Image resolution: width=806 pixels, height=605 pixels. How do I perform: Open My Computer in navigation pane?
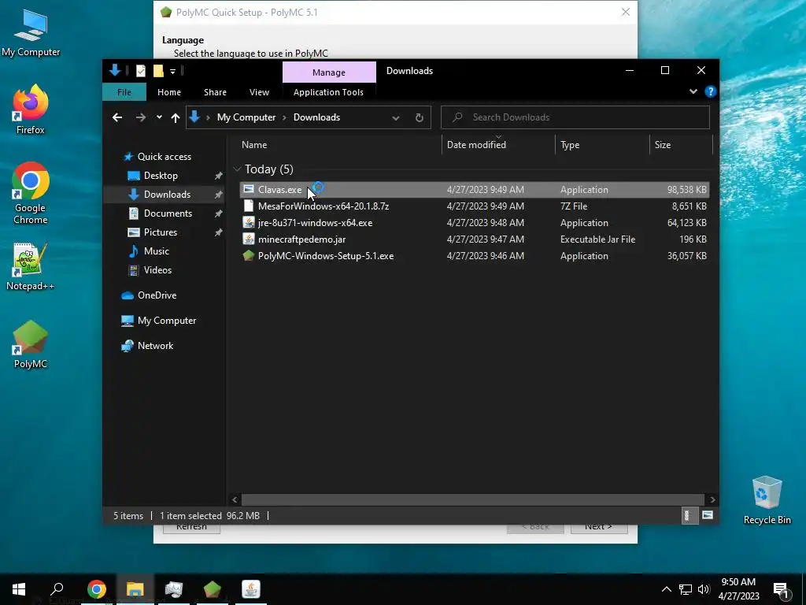[x=167, y=321]
